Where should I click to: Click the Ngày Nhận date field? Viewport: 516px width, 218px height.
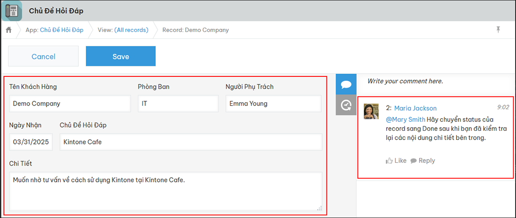click(x=31, y=142)
